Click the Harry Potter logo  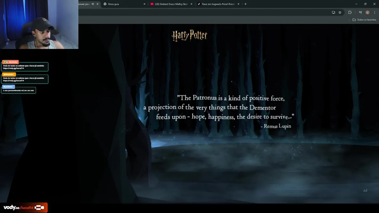[x=189, y=35]
